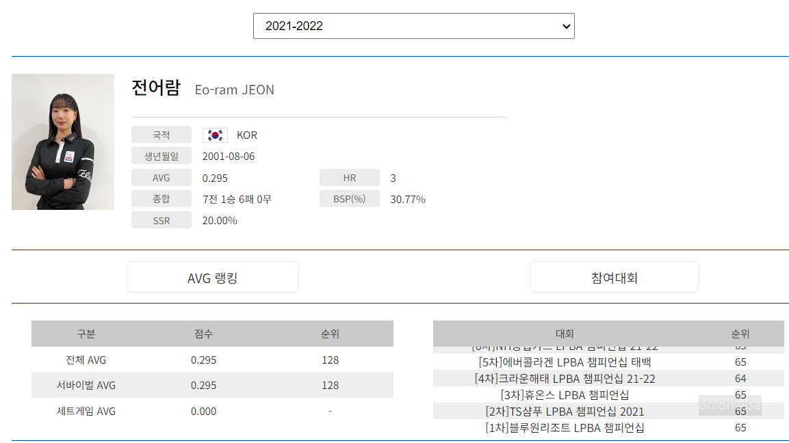The width and height of the screenshot is (789, 443).
Task: Click the AVG 랭킹 section header button
Action: click(x=212, y=276)
